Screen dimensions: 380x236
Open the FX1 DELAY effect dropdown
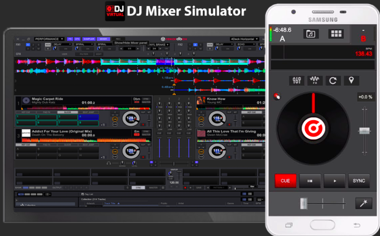[x=63, y=45]
